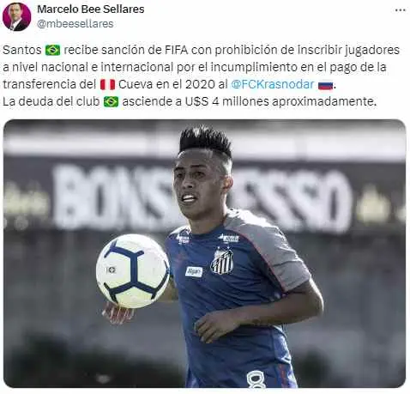Open the @FCKrasnodar mention link
The height and width of the screenshot is (394, 410).
[x=273, y=84]
